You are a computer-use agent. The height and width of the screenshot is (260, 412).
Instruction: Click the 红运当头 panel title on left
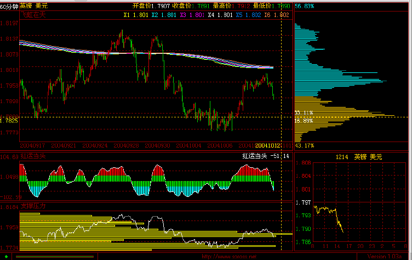click(x=33, y=156)
